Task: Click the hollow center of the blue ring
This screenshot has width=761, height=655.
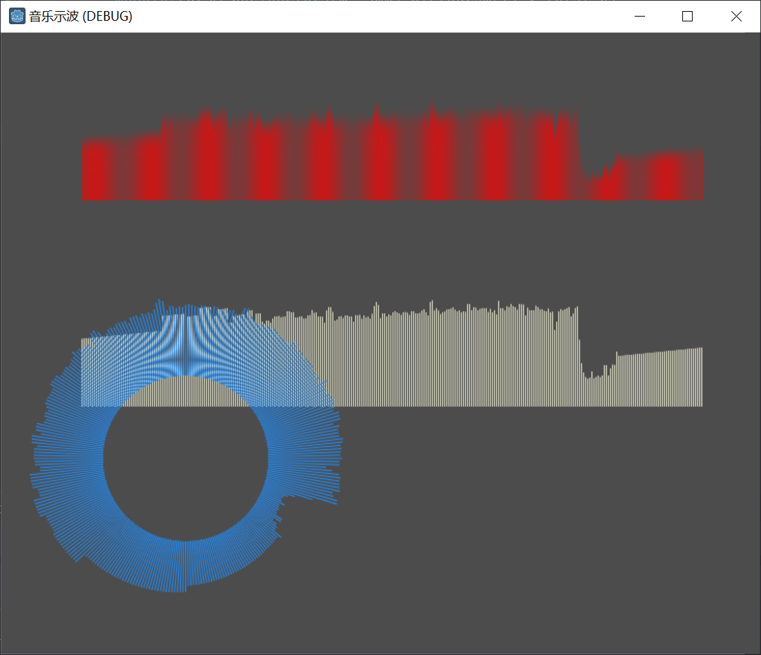Action: (186, 458)
